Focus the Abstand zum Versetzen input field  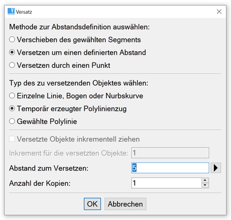pyautogui.click(x=170, y=168)
